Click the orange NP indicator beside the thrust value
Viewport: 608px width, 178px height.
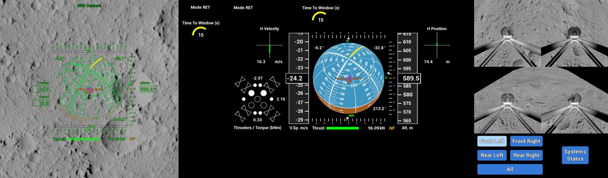[392, 128]
